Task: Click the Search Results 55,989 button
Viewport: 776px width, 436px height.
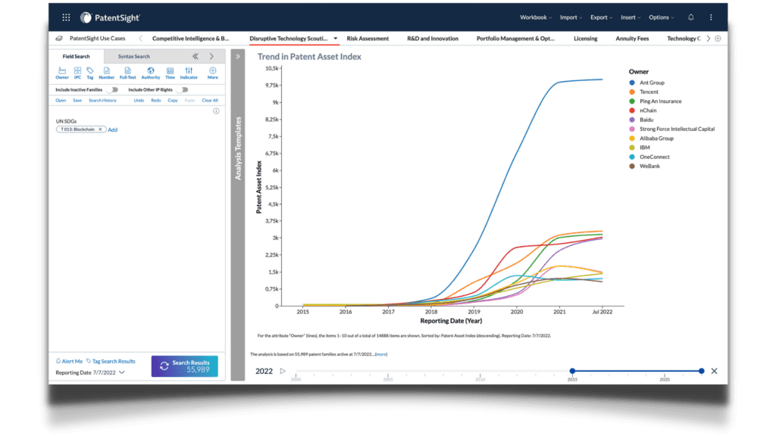Action: coord(185,366)
